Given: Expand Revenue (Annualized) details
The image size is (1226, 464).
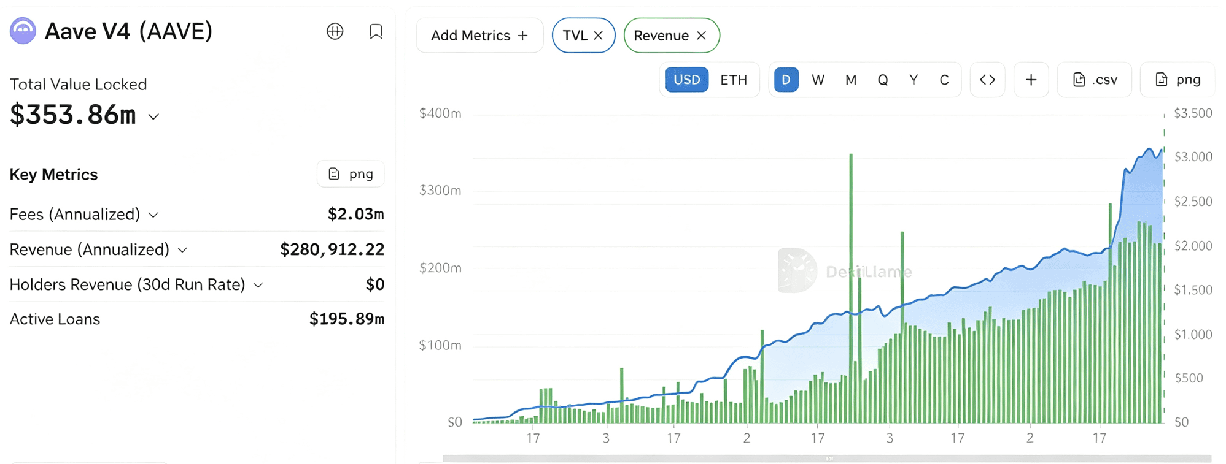Looking at the screenshot, I should click(x=182, y=250).
